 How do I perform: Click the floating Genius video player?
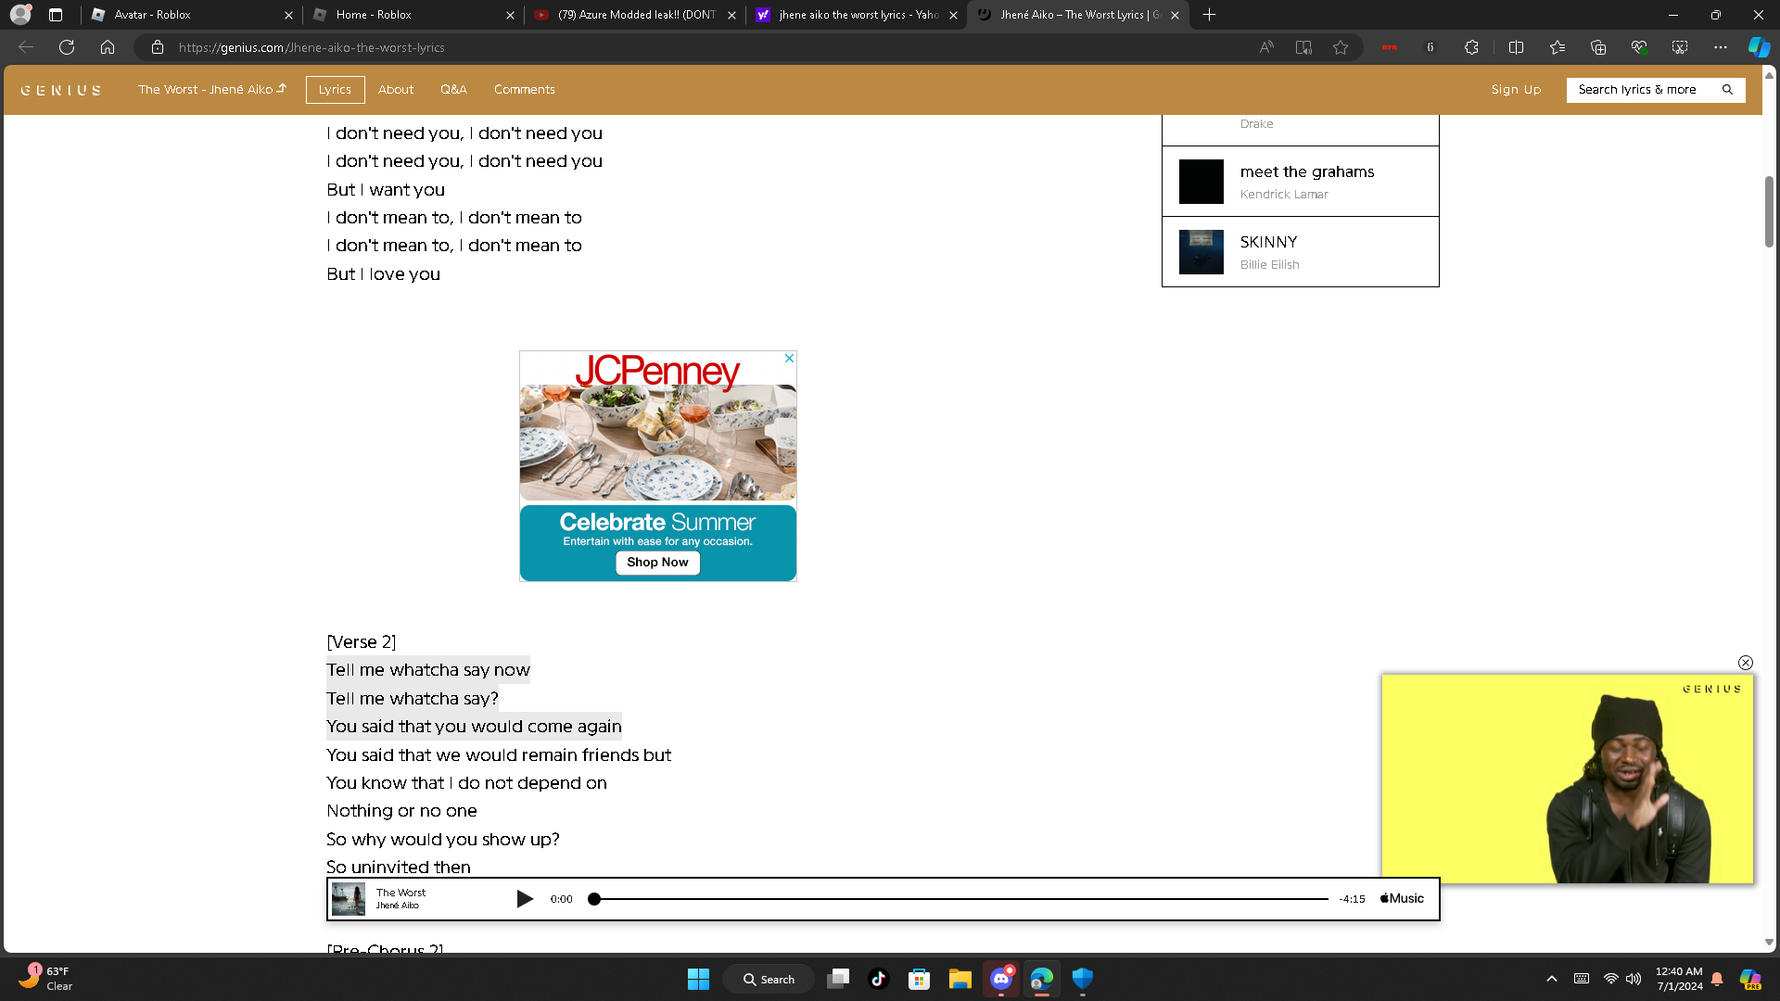[x=1567, y=779]
